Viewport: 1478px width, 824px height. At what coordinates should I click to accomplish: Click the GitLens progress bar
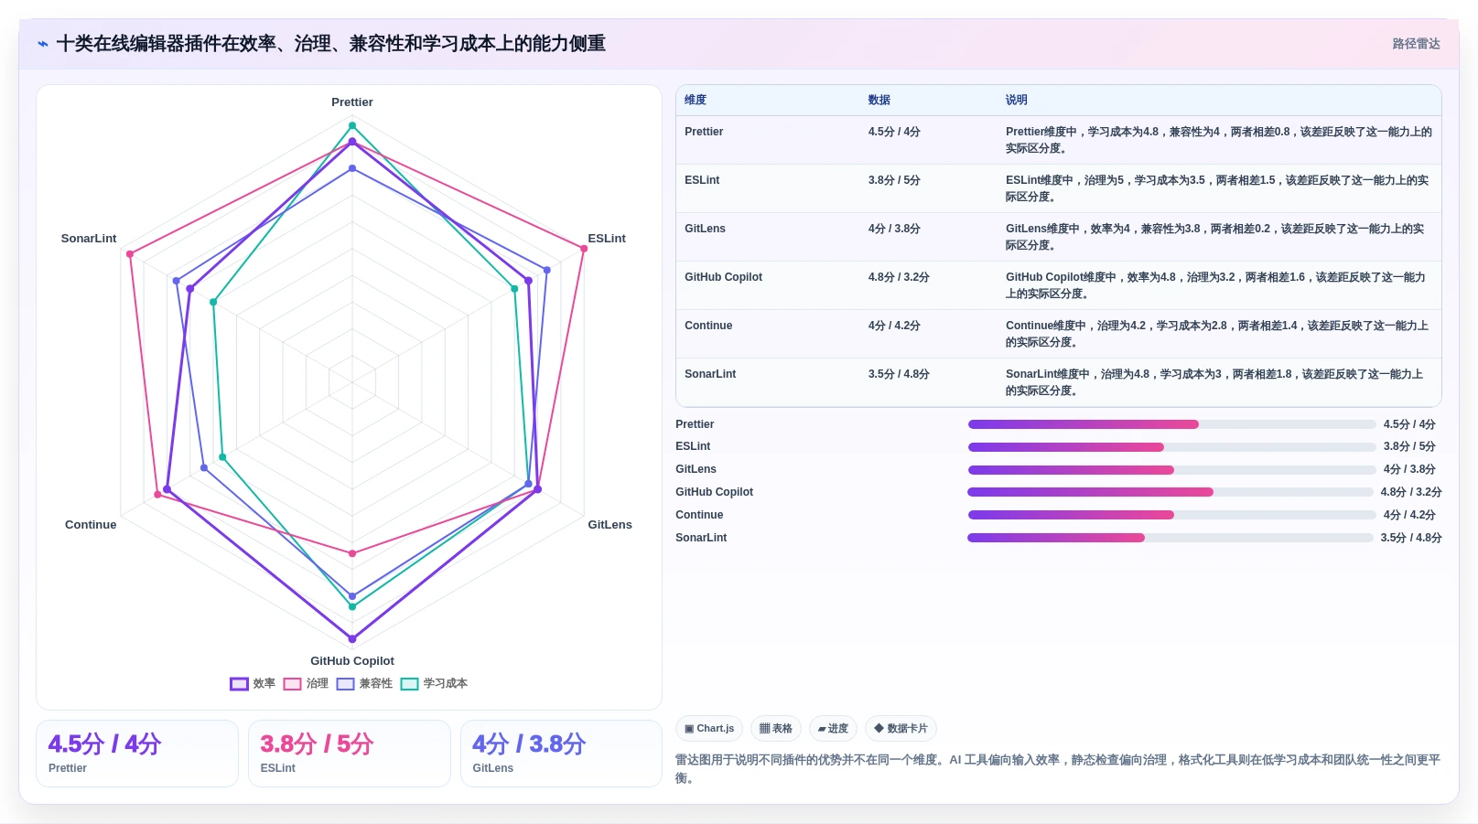point(1172,470)
